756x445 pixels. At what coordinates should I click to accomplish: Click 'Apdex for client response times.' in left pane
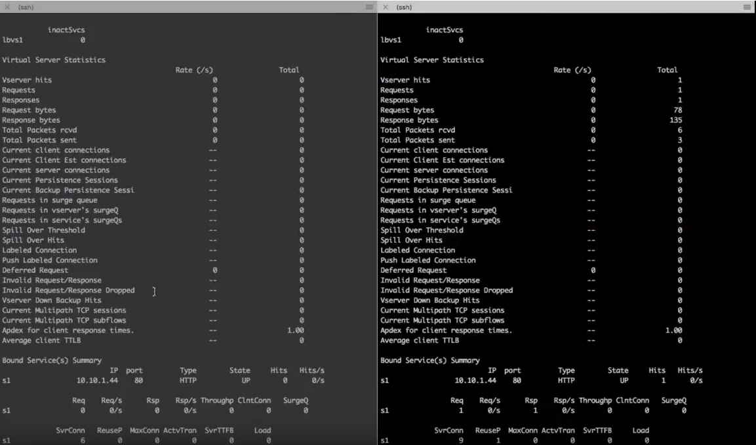click(x=68, y=330)
